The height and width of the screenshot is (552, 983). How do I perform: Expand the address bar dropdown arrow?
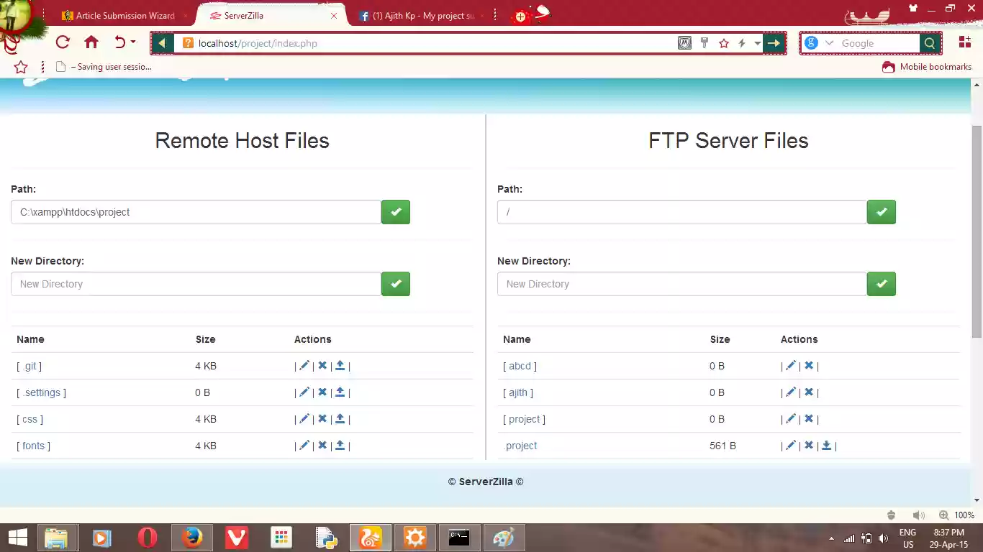pos(757,43)
